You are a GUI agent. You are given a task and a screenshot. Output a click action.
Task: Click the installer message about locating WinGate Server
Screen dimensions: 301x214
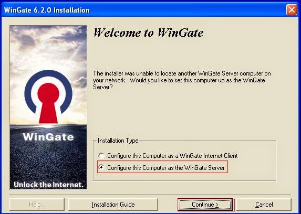pyautogui.click(x=182, y=80)
